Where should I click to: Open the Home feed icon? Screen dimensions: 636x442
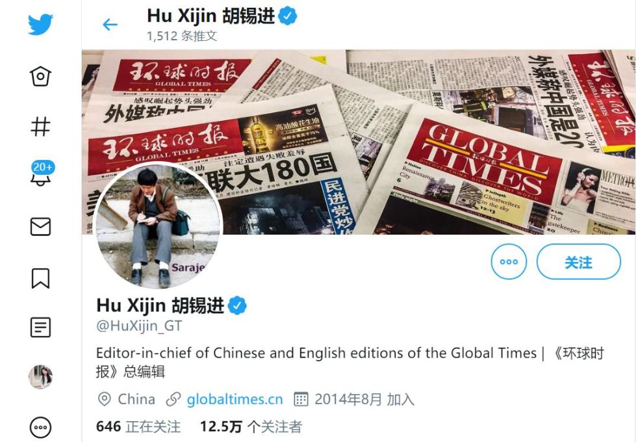[x=40, y=76]
